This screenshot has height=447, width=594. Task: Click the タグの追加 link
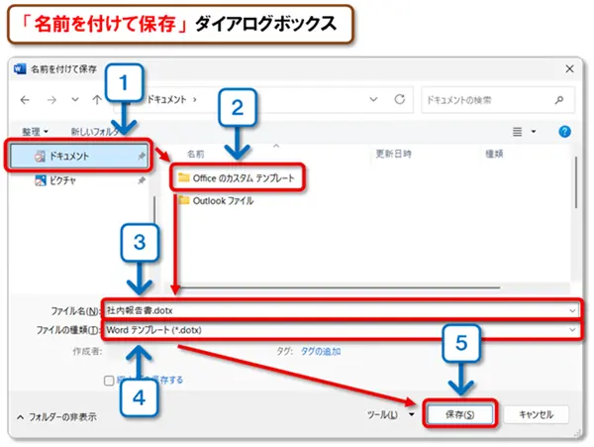click(x=321, y=352)
